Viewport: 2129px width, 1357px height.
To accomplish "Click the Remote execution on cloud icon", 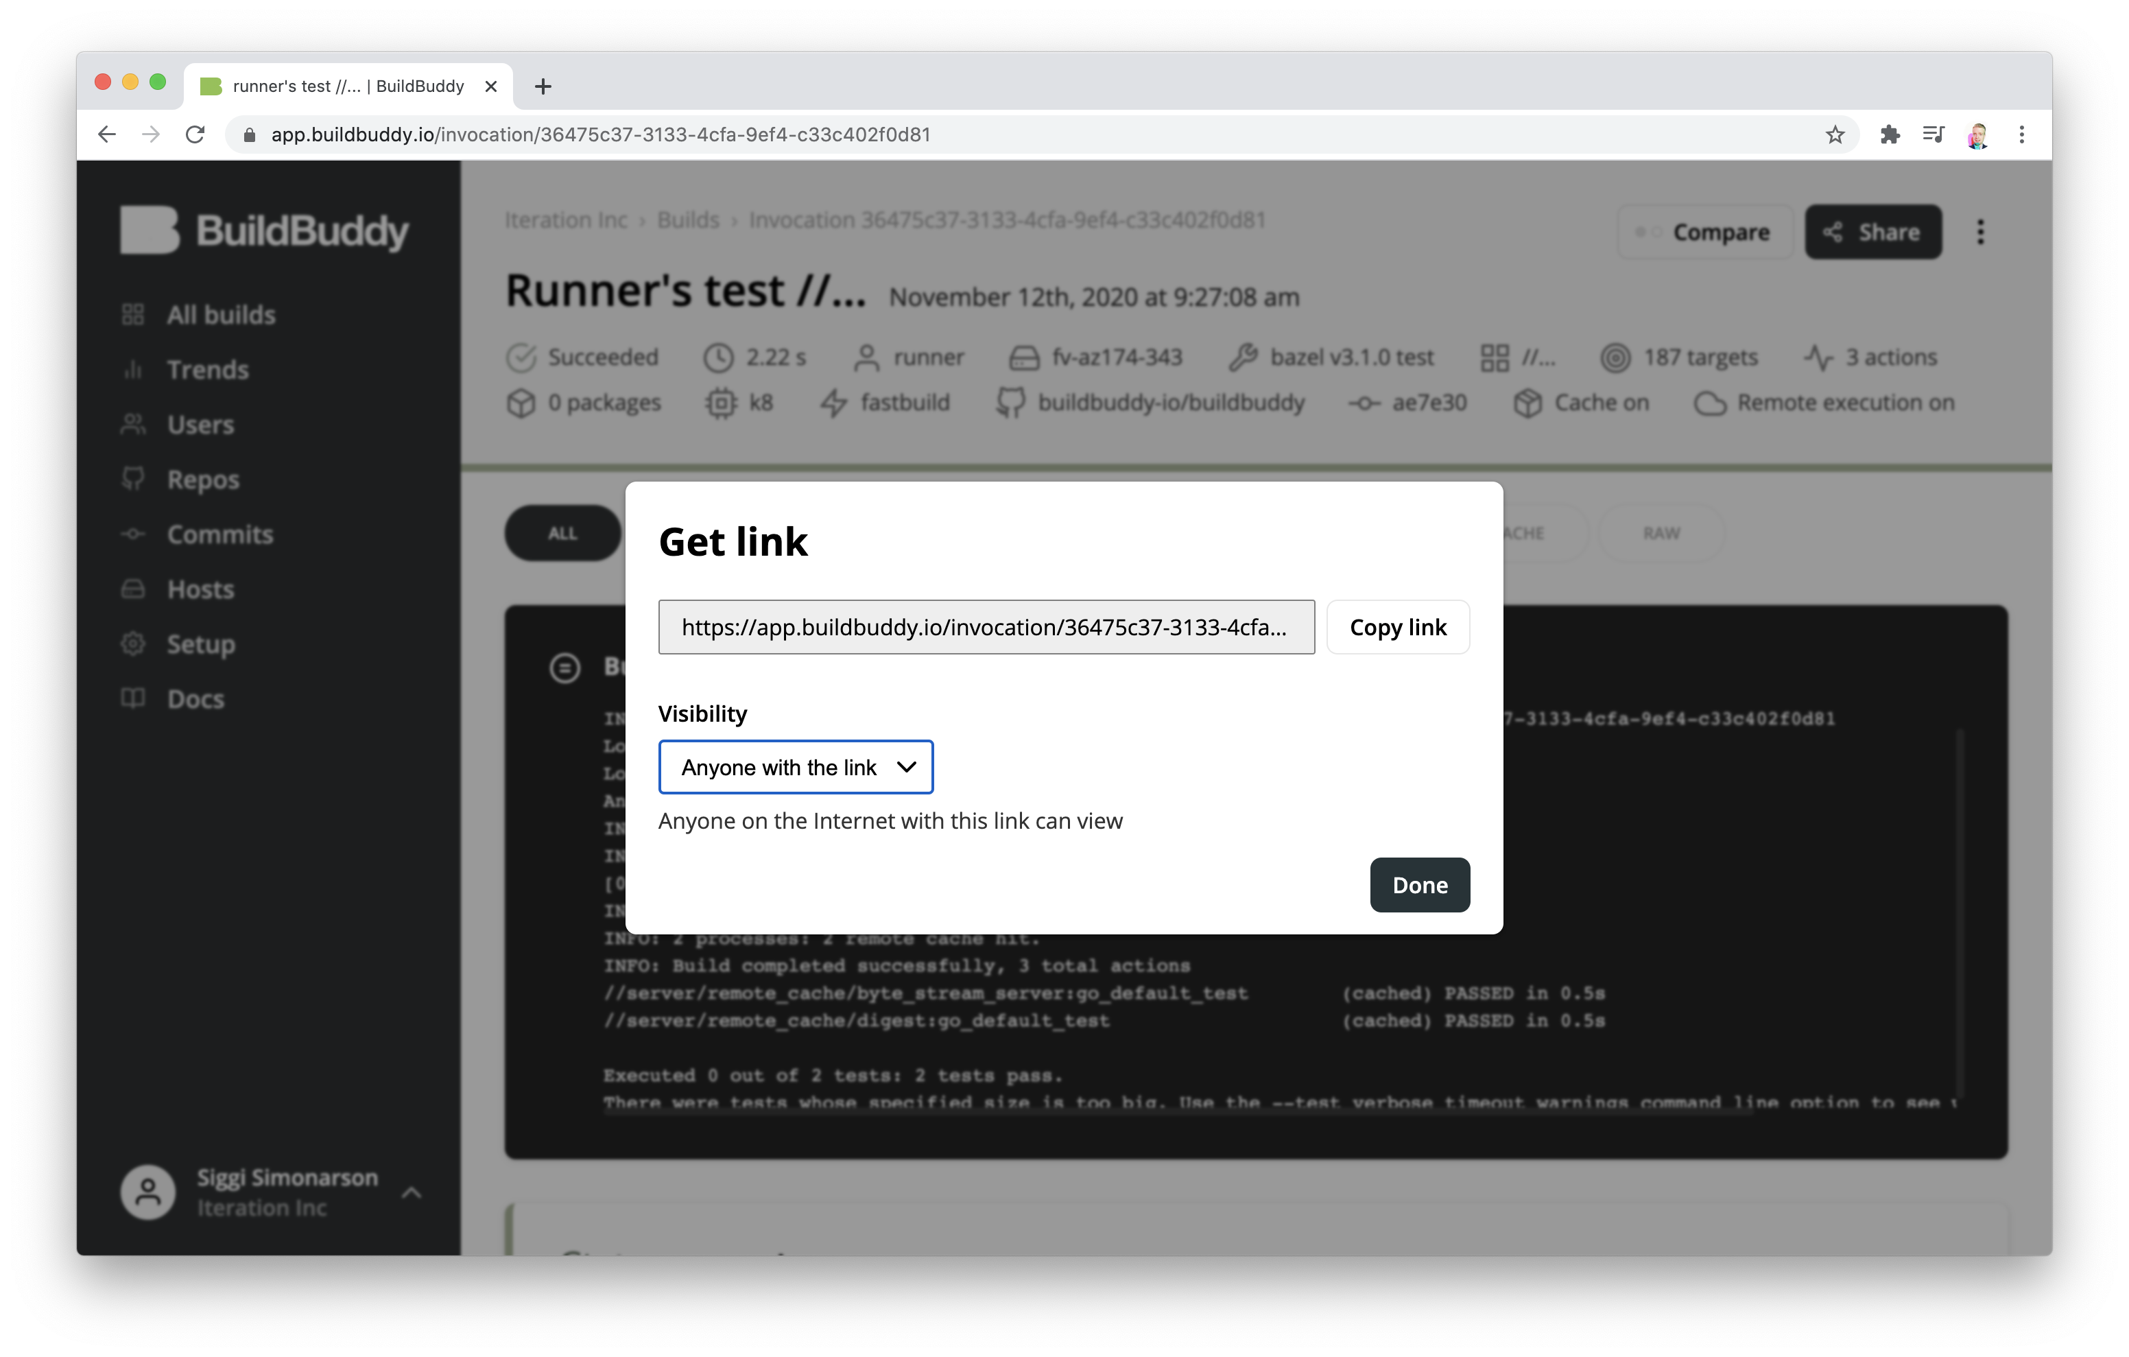I will coord(1710,403).
